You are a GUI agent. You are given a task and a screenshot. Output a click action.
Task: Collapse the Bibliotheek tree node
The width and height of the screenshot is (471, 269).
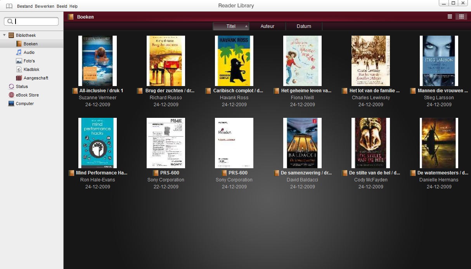5,35
